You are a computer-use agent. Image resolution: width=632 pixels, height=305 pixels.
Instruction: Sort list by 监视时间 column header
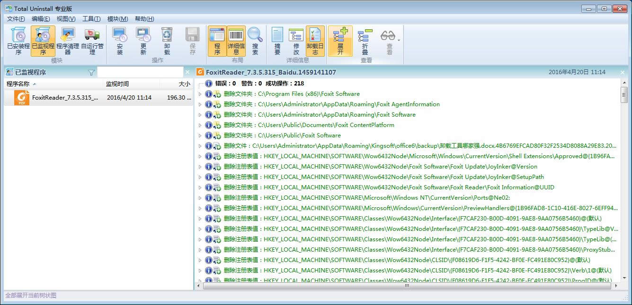point(117,84)
